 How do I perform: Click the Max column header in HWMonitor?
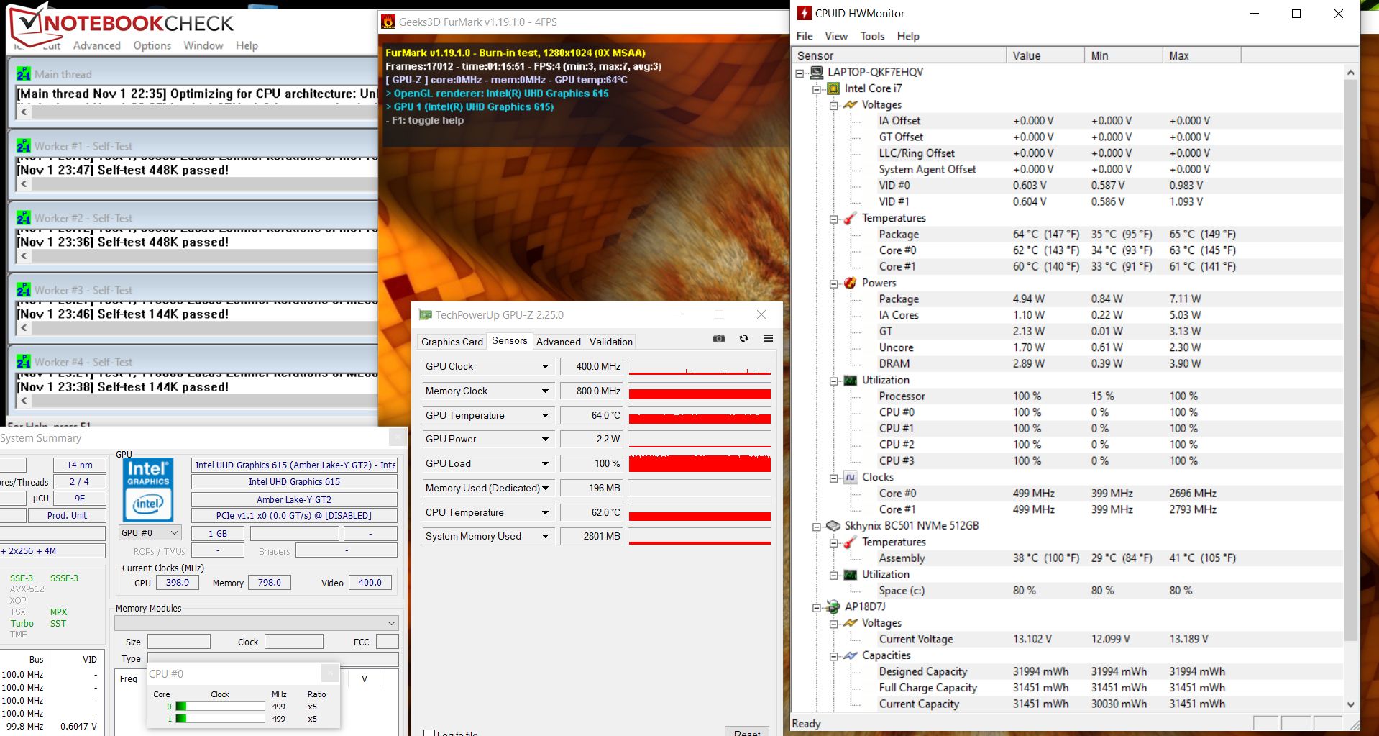click(x=1202, y=55)
